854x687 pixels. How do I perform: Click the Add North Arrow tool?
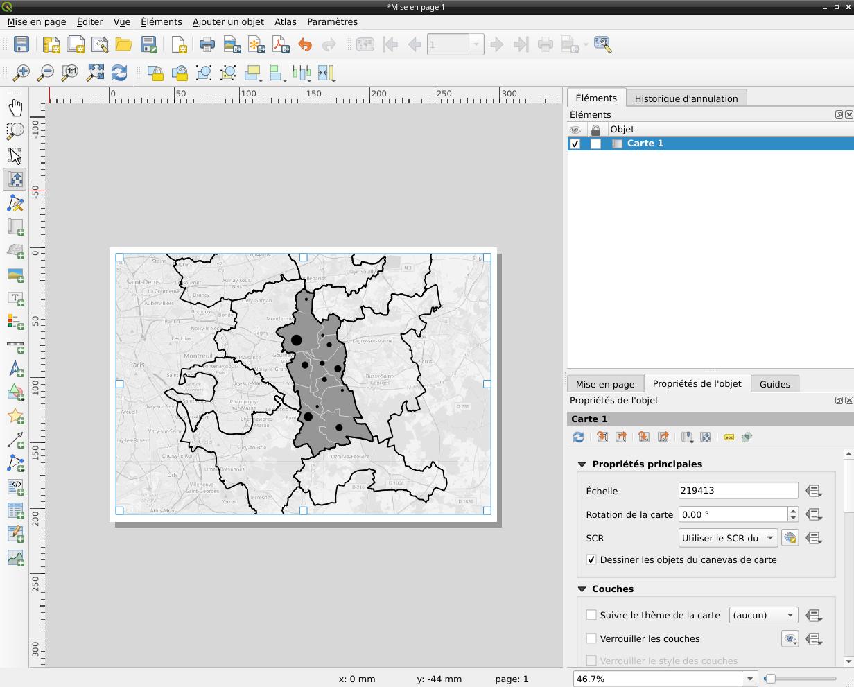coord(15,369)
